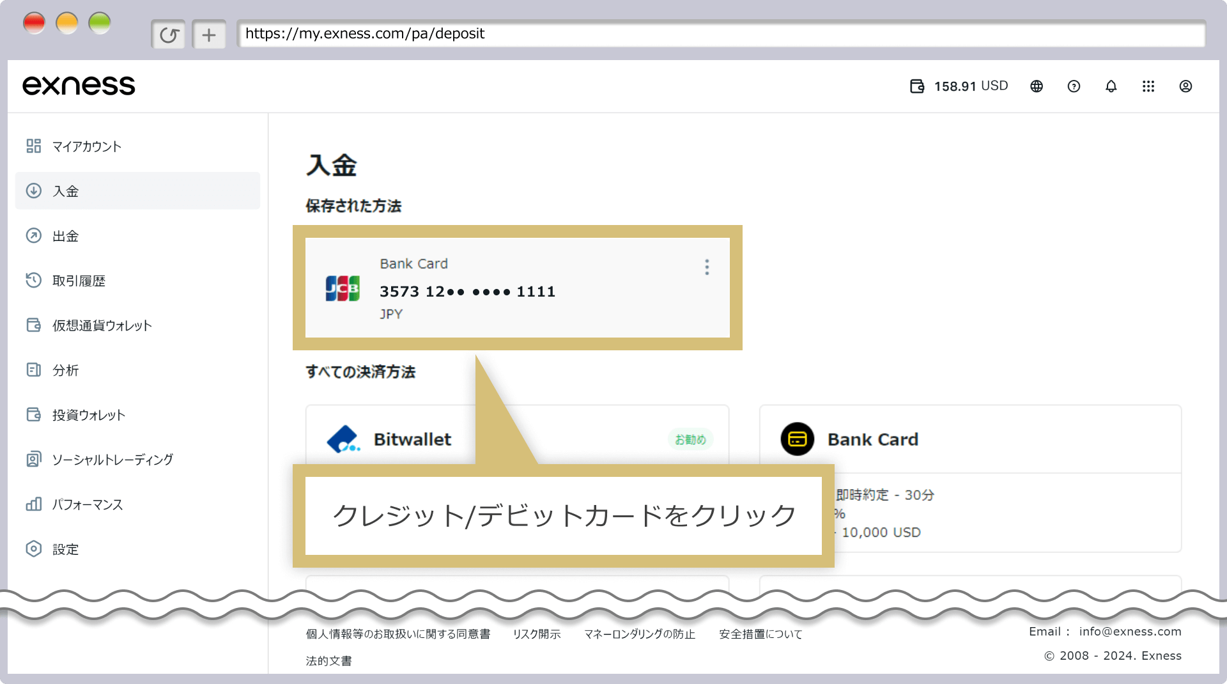Image resolution: width=1227 pixels, height=684 pixels.
Task: Click the 保存された方法 heading
Action: coord(353,206)
